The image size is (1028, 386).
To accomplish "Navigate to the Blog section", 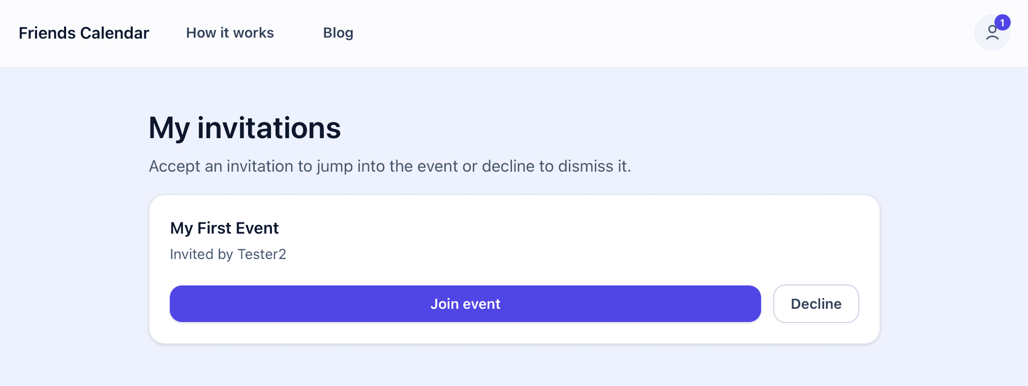I will [x=338, y=33].
